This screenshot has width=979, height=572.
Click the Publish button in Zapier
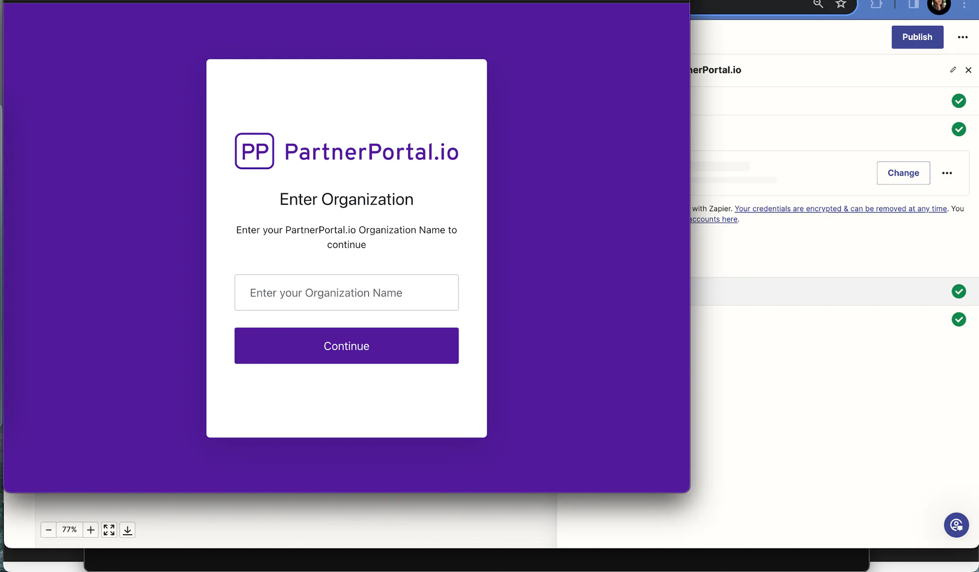[917, 37]
